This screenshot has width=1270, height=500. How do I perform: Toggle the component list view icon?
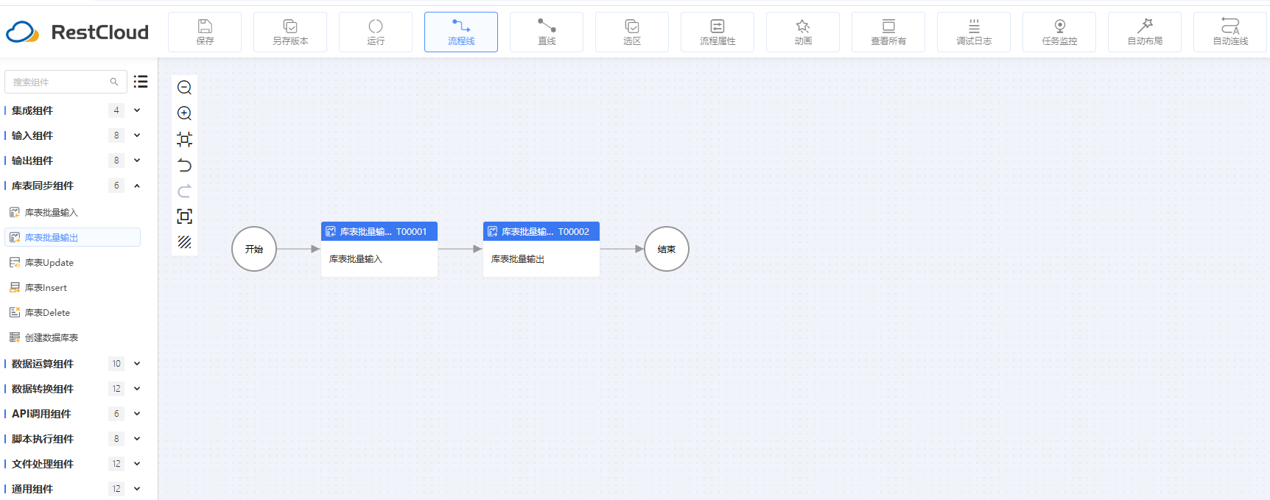tap(141, 82)
